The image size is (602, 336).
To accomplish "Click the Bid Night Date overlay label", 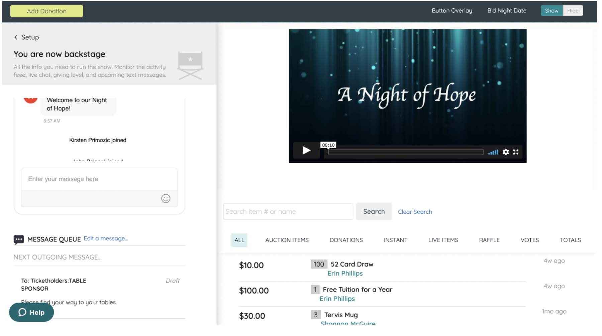I will pyautogui.click(x=507, y=11).
